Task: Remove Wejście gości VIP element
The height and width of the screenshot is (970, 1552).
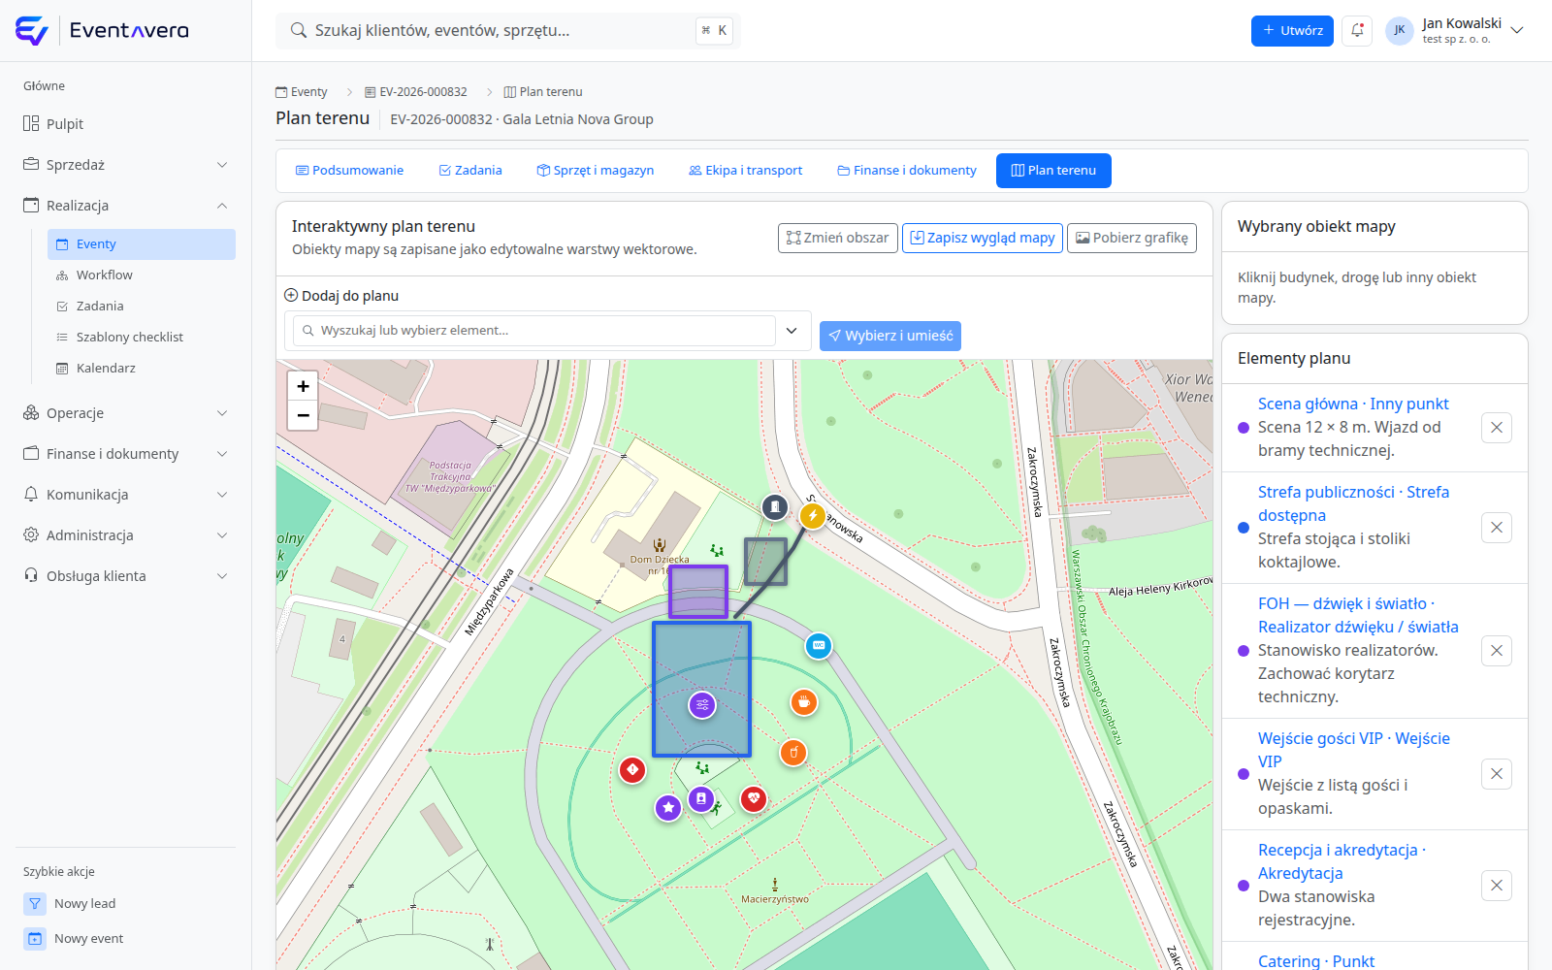Action: click(1497, 774)
